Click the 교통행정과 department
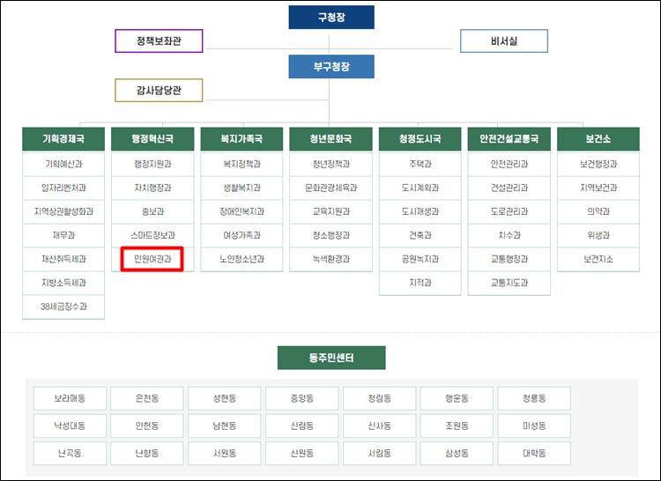Image resolution: width=661 pixels, height=481 pixels. tap(509, 259)
